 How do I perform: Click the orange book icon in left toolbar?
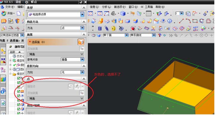[x=4, y=21]
